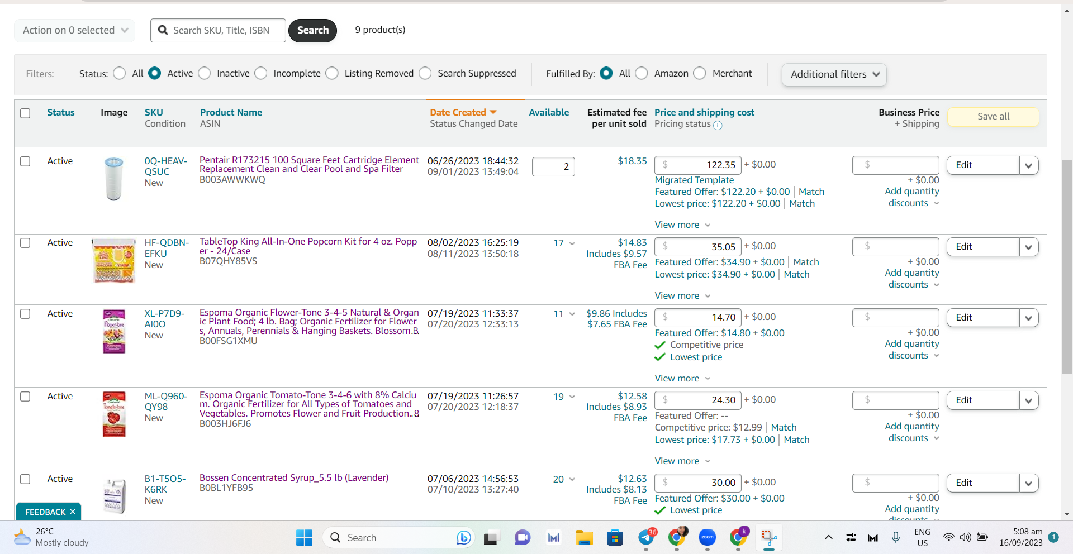Click the Pricing status info icon
Image resolution: width=1073 pixels, height=554 pixels.
(718, 126)
